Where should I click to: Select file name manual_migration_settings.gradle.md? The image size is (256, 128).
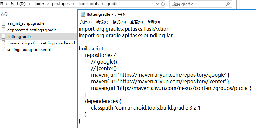41,43
